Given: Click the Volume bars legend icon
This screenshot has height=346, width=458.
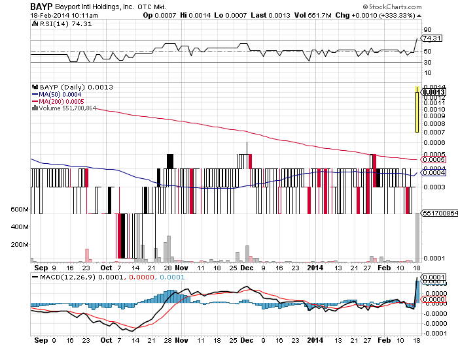Looking at the screenshot, I should click(x=35, y=108).
